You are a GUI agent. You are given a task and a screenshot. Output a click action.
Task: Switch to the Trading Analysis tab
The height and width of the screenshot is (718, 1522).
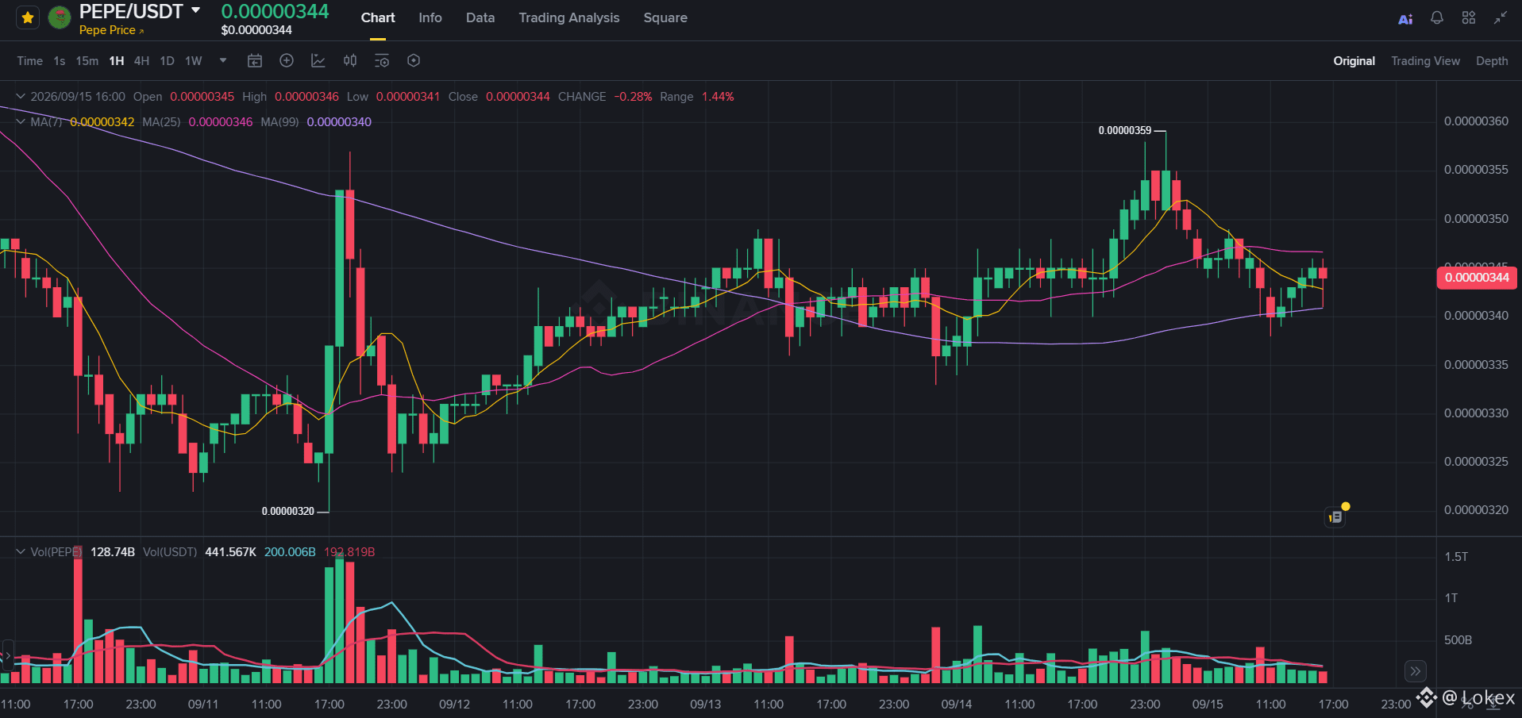[x=568, y=17]
